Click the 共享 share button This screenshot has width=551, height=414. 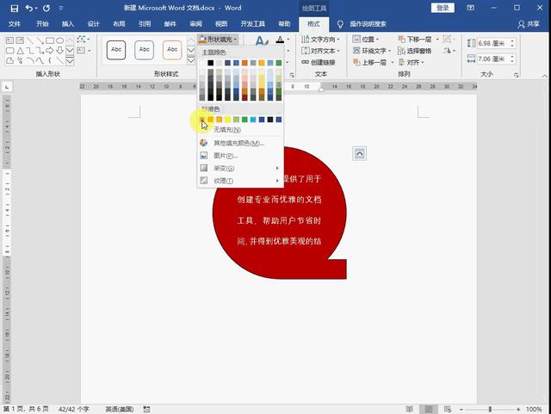click(529, 24)
